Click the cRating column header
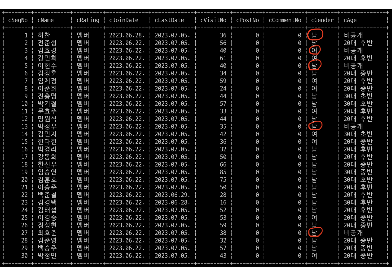The width and height of the screenshot is (392, 267). click(x=88, y=20)
